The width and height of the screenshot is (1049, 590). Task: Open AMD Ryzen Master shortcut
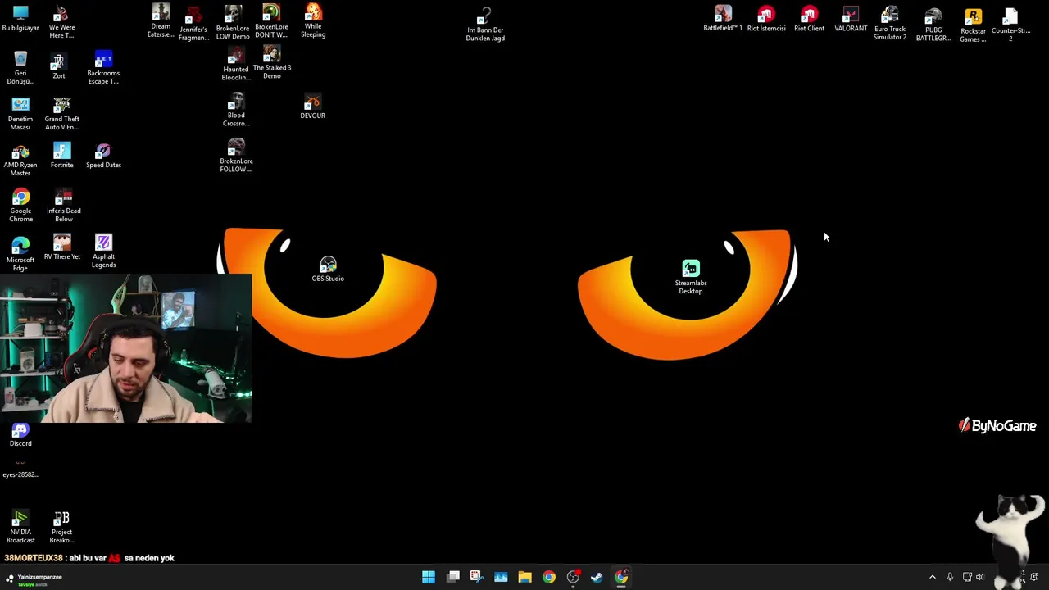[x=20, y=159]
